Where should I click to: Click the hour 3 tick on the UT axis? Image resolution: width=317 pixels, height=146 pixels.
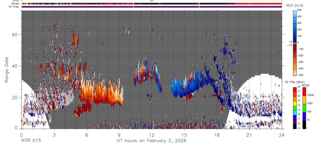[54, 135]
